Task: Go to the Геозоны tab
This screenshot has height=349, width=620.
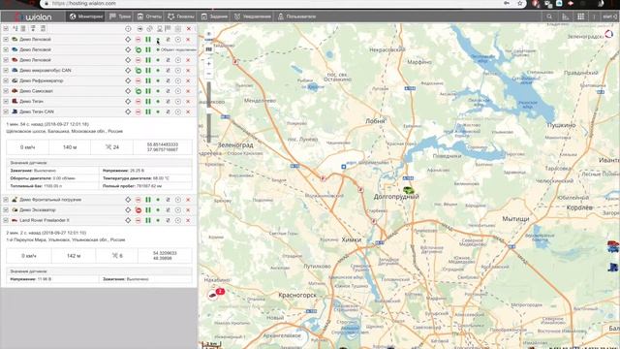Action: (181, 16)
